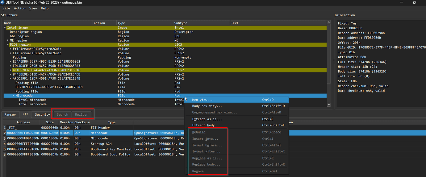426x177 pixels.
Task: Open the Action menu
Action: 19,8
